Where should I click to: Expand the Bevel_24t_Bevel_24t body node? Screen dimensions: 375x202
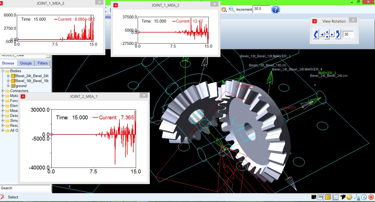(x=8, y=76)
